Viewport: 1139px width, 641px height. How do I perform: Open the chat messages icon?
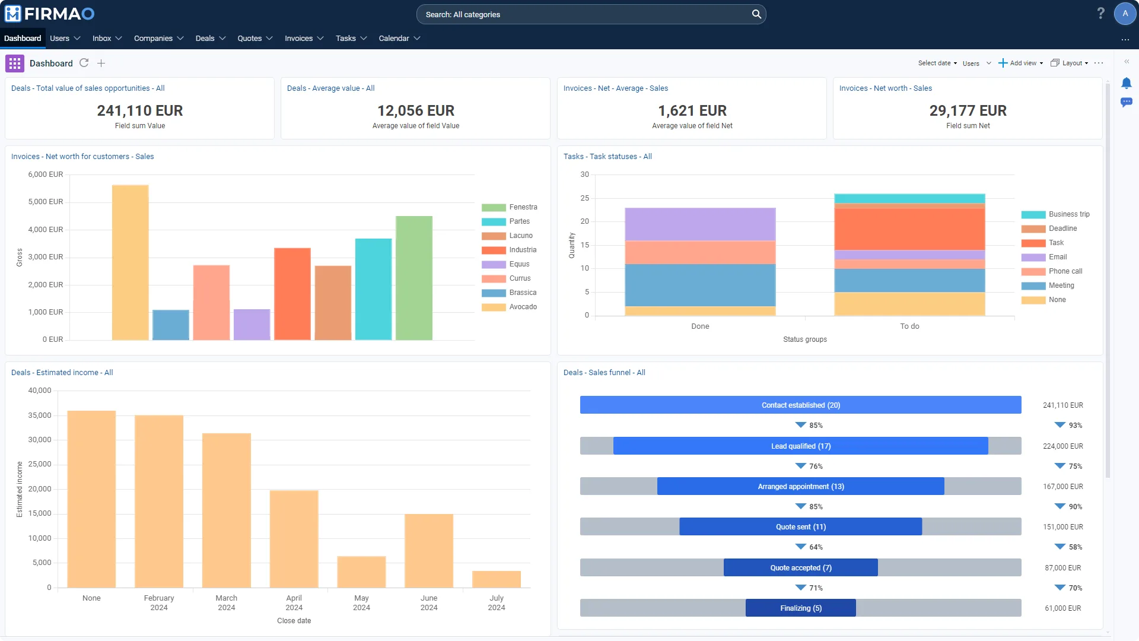(x=1126, y=102)
